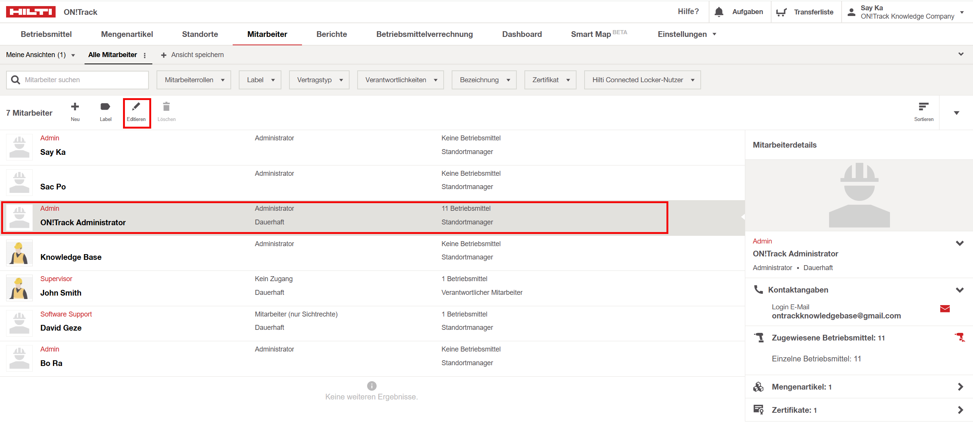Select the Mitarbeiter tab
Viewport: 973px width, 447px height.
pyautogui.click(x=267, y=34)
